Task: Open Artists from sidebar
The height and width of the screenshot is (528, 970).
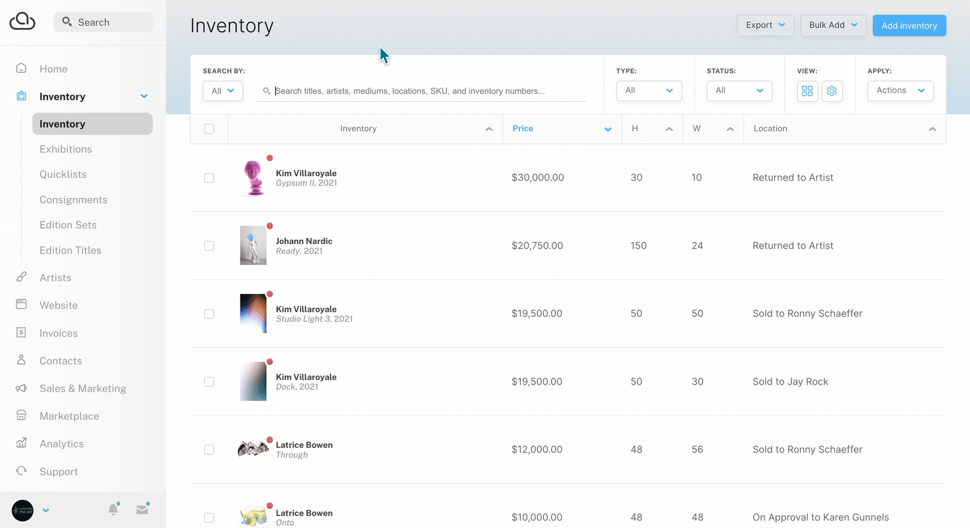Action: click(x=55, y=277)
